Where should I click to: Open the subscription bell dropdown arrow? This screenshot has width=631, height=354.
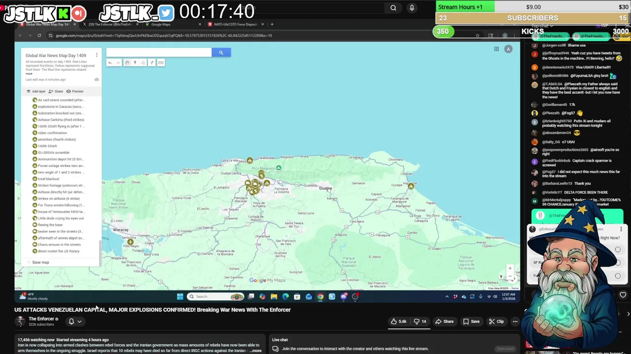79,322
